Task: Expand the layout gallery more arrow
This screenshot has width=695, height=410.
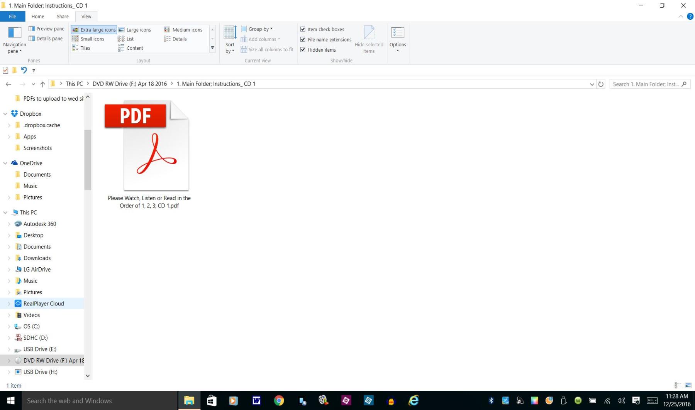Action: tap(212, 48)
